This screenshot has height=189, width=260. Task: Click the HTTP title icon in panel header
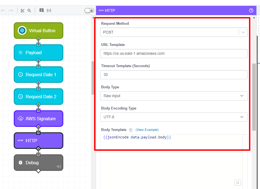tap(101, 10)
